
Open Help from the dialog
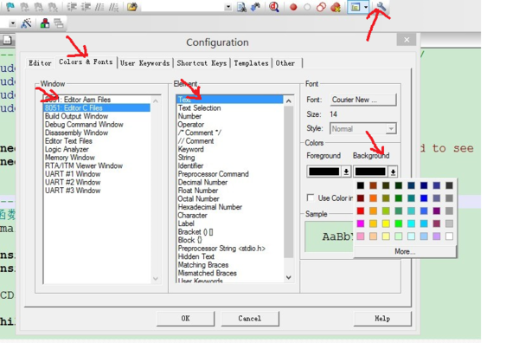[382, 319]
